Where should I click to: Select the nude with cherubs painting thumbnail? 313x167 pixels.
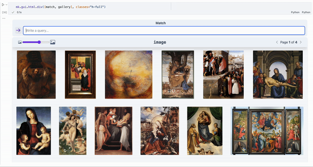pos(72,130)
